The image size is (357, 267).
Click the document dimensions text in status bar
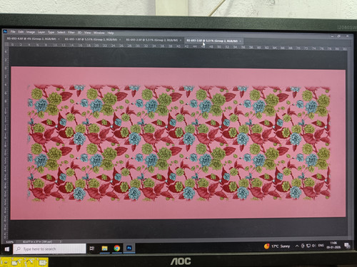coord(37,242)
